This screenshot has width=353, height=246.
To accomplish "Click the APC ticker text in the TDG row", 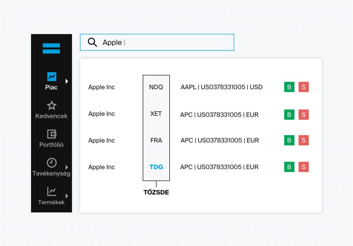I will click(x=186, y=167).
